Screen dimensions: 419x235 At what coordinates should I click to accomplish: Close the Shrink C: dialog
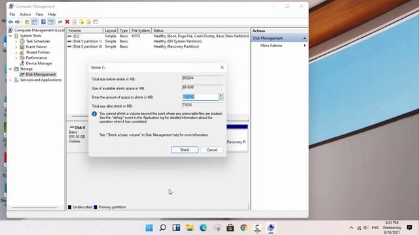[222, 67]
